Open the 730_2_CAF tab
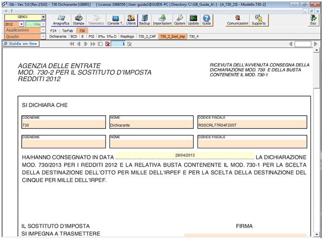This screenshot has width=323, height=239. 147,37
